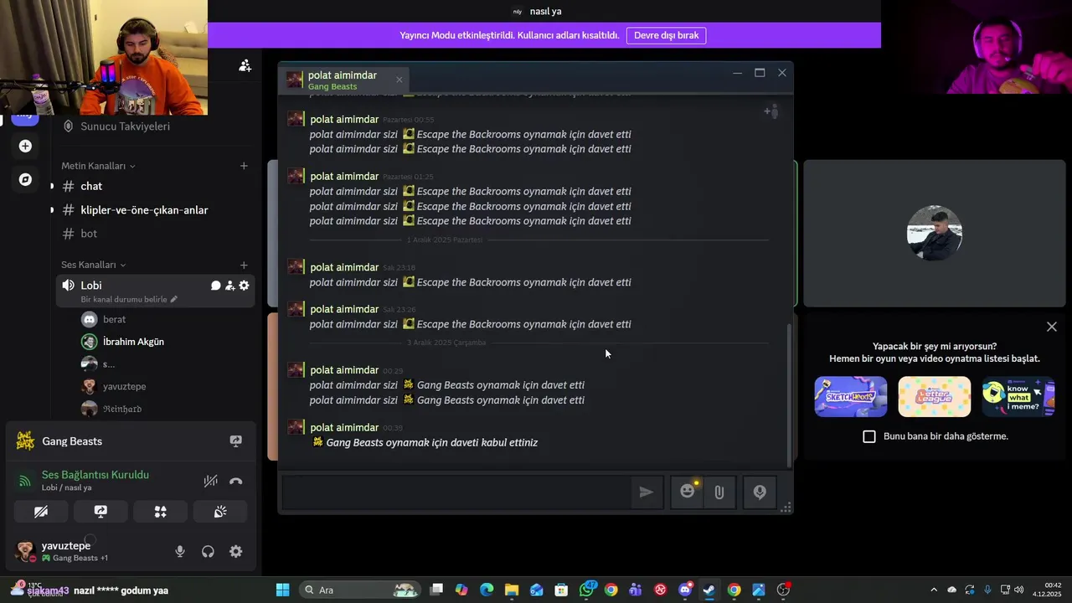Launch the Know What I Meme activity
Viewport: 1072px width, 603px height.
tap(1018, 397)
